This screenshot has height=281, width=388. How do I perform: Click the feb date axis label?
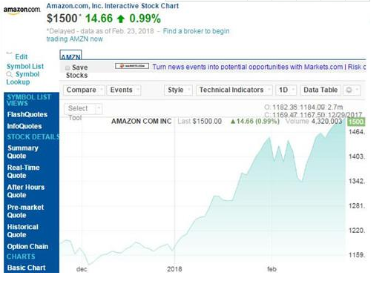tap(272, 269)
